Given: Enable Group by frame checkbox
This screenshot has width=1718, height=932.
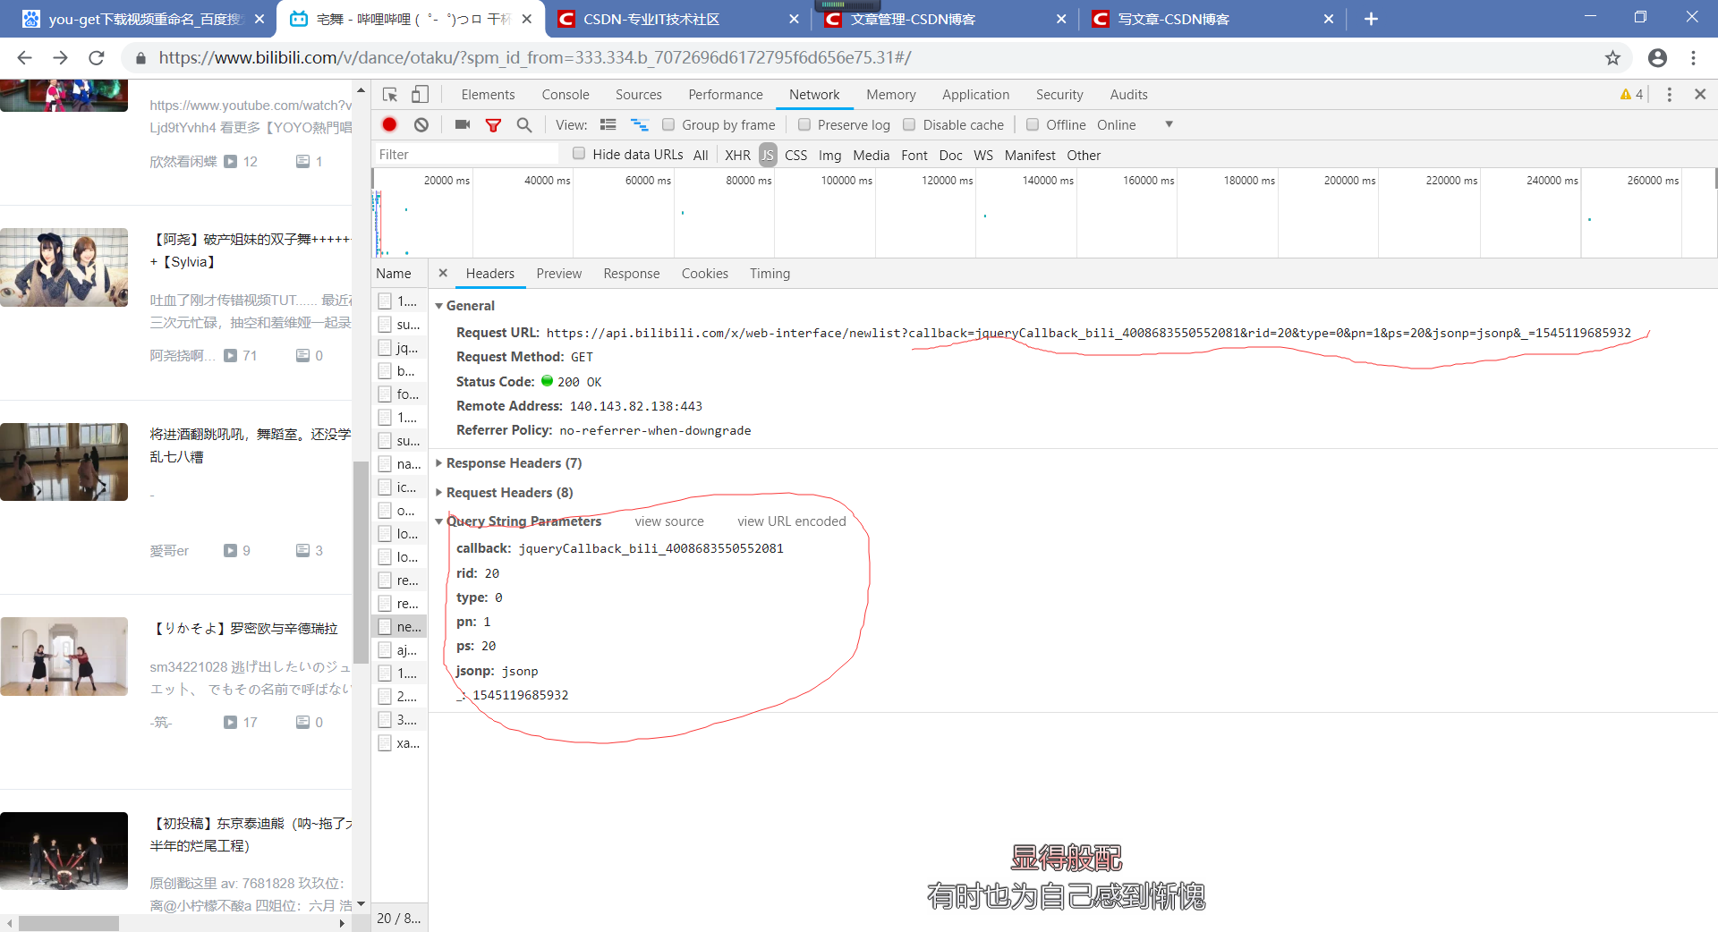Looking at the screenshot, I should point(668,124).
